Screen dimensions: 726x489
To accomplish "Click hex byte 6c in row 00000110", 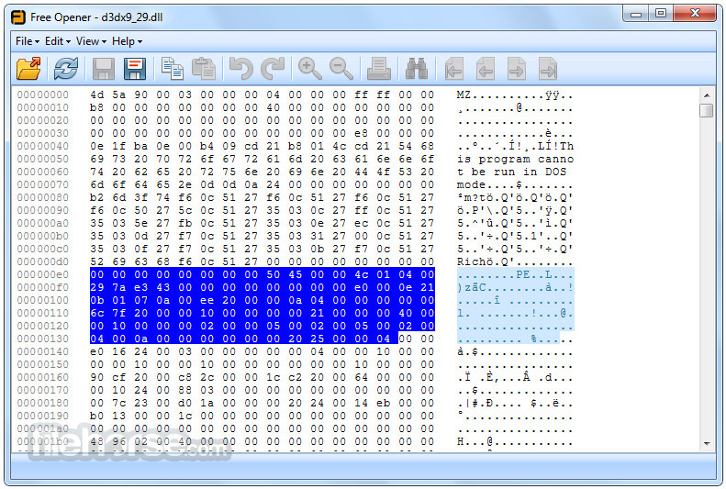I will coord(96,313).
